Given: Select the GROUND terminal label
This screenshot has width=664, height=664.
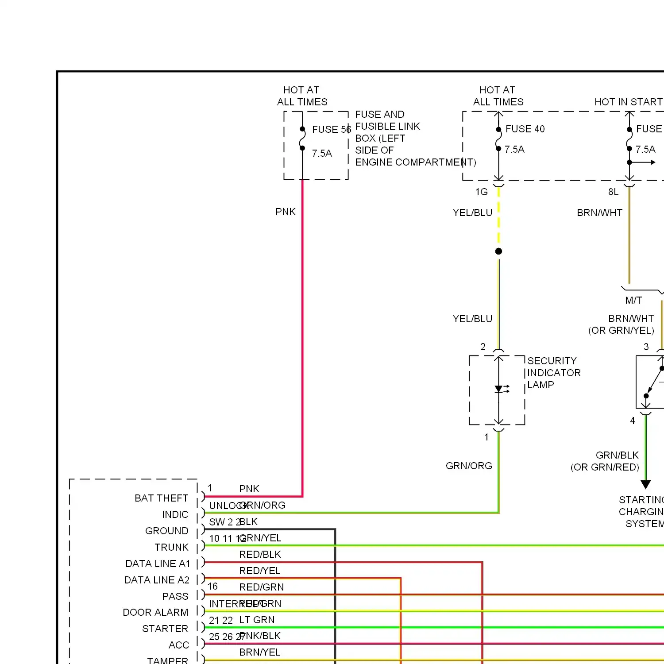Looking at the screenshot, I should 167,531.
